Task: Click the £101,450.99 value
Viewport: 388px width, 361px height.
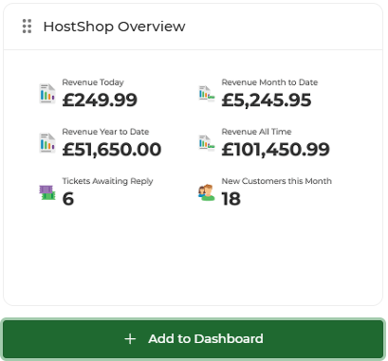Action: click(275, 150)
